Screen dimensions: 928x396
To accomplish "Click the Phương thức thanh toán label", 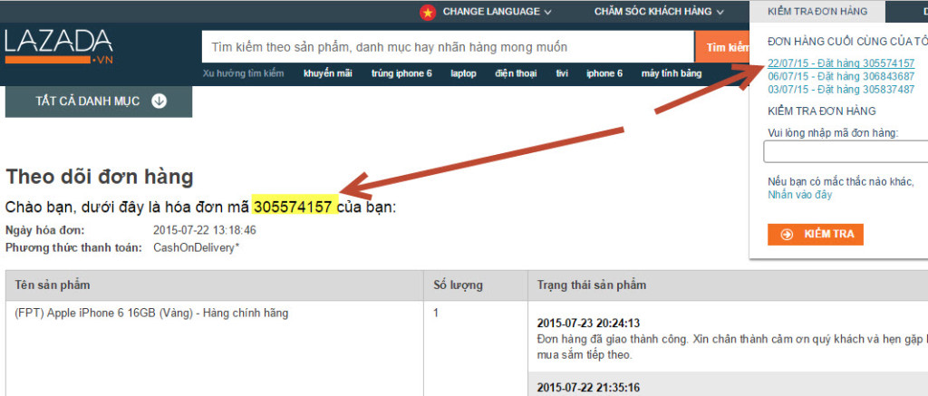I will [x=73, y=247].
